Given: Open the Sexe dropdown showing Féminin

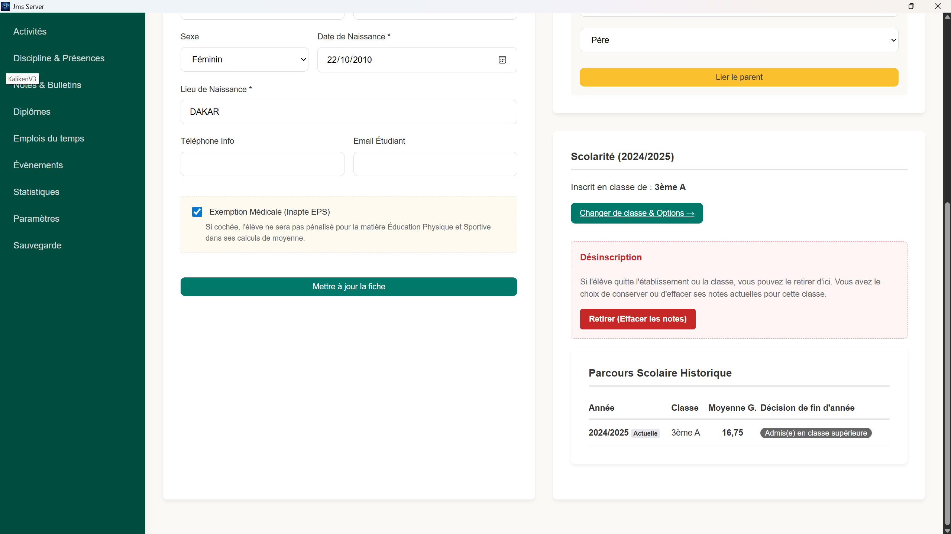Looking at the screenshot, I should coord(244,59).
